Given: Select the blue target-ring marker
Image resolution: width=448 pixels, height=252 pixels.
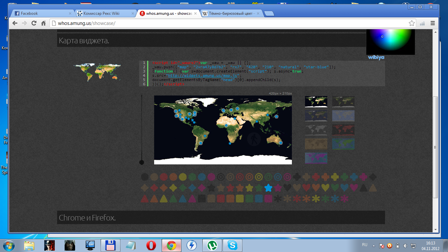Looking at the screenshot, I should 278,177.
